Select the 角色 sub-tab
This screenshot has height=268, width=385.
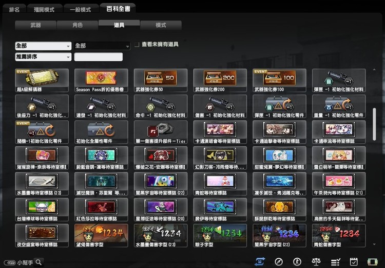[77, 25]
